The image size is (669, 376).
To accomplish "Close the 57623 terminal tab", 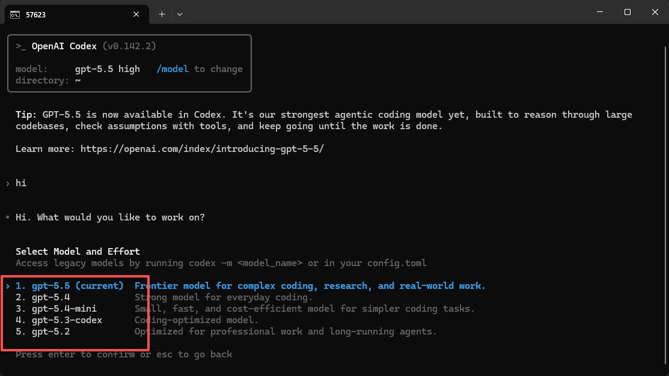I will tap(136, 14).
